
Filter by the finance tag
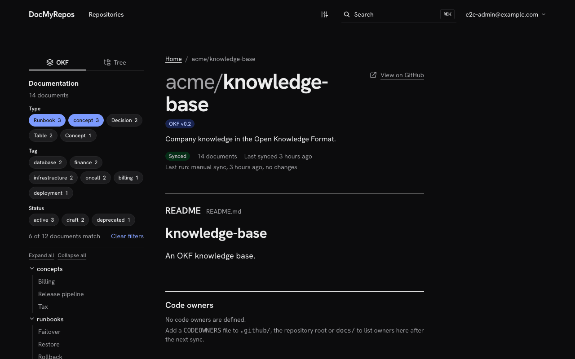(86, 162)
